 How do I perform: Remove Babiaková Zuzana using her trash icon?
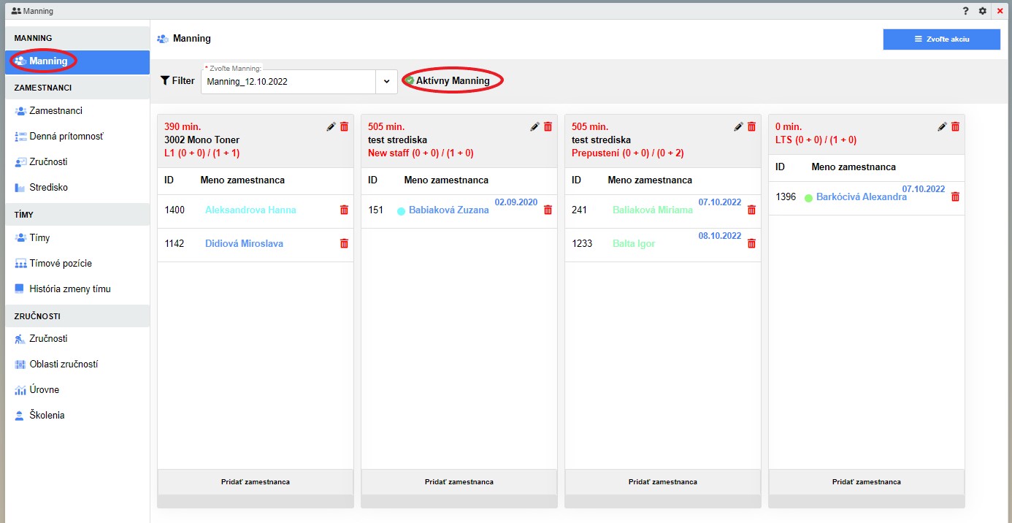[x=548, y=210]
